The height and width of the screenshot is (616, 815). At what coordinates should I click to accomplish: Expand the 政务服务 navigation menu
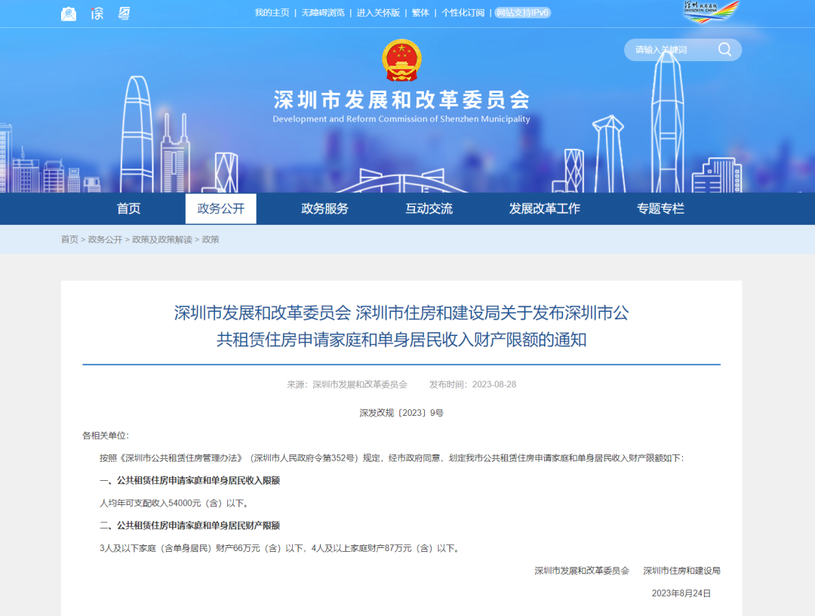click(324, 209)
